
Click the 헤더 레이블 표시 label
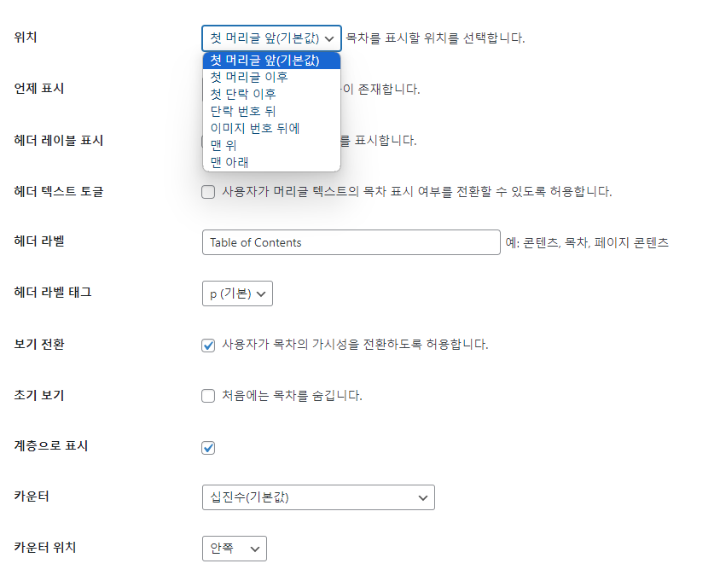[59, 140]
